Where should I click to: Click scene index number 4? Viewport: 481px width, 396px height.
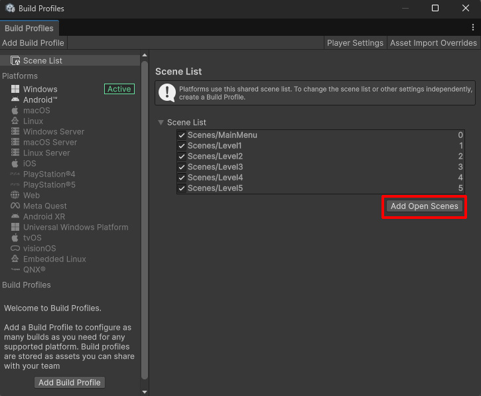point(460,178)
